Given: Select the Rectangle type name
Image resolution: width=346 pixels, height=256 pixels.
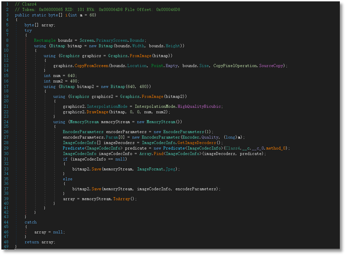Looking at the screenshot, I should click(45, 40).
